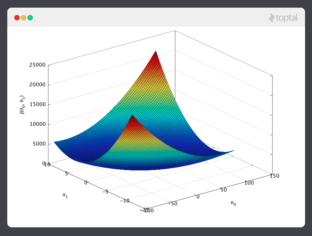Click the 150 tick on θ0 axis
Screen dimensions: 312x236
click(x=275, y=176)
